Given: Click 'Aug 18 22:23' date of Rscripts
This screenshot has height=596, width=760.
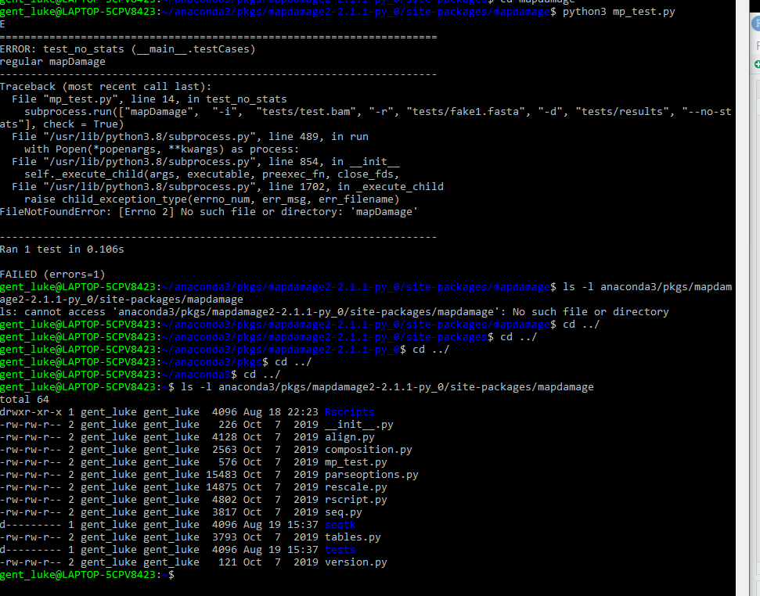Looking at the screenshot, I should [280, 412].
